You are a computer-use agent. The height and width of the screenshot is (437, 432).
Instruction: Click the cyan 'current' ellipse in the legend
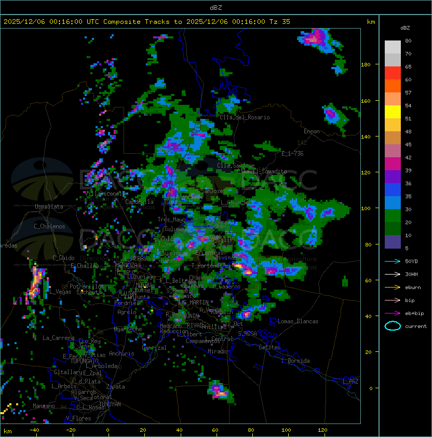coord(393,326)
